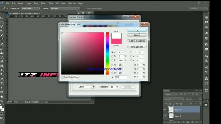This screenshot has height=124, width=221.
Task: Select the Rectangular Marquee tool
Action: click(x=1, y=22)
